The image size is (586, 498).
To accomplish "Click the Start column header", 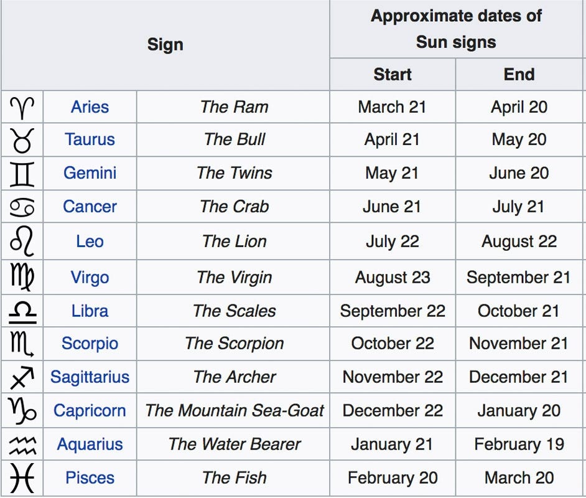I will tap(393, 75).
